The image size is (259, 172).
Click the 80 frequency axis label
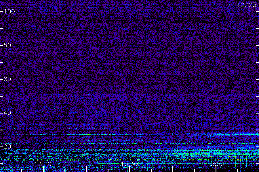point(7,45)
